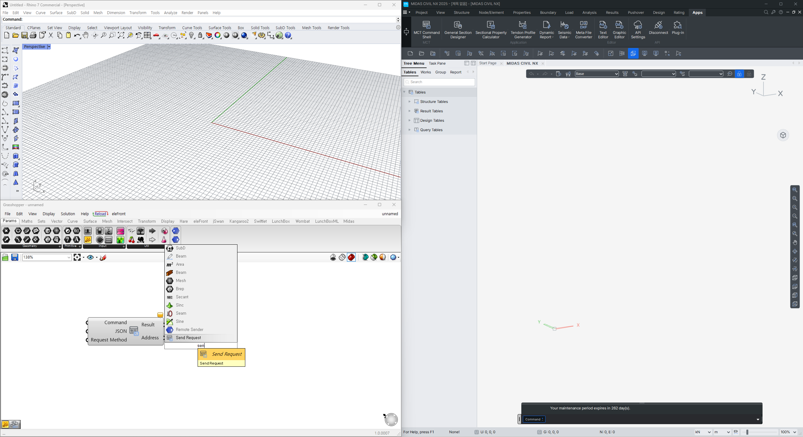The height and width of the screenshot is (437, 803).
Task: Click Grasshopper Sketch brush icon
Action: (x=103, y=257)
